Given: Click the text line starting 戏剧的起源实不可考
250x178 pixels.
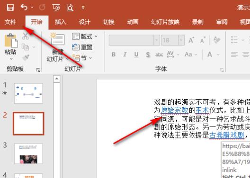Looking at the screenshot, I should 202,102.
